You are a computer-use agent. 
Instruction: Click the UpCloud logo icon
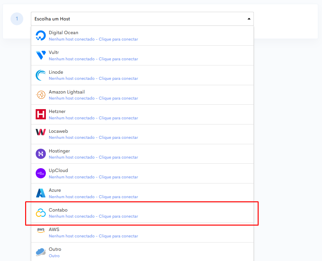41,173
